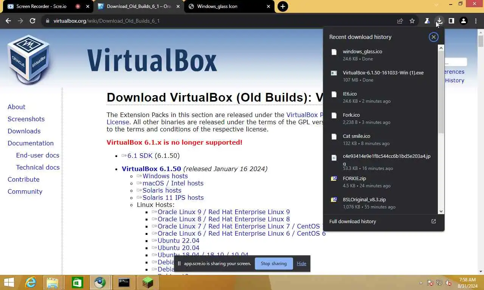Image resolution: width=484 pixels, height=290 pixels.
Task: Open Oracle Linux 9 / Red Hat link
Action: tap(223, 212)
